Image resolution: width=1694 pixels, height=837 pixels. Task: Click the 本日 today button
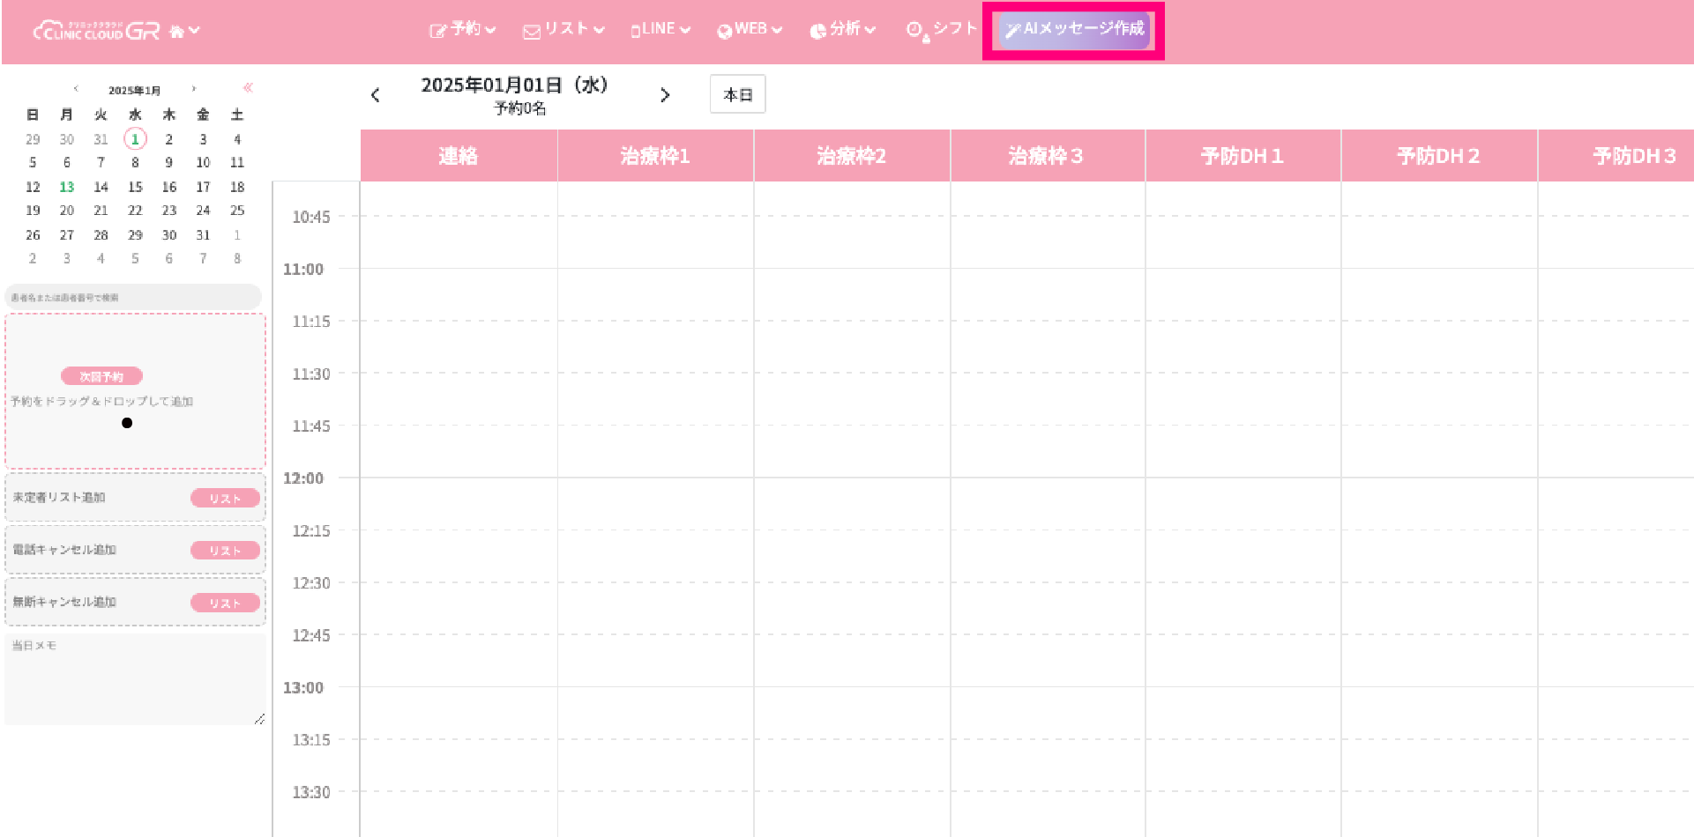pos(737,94)
